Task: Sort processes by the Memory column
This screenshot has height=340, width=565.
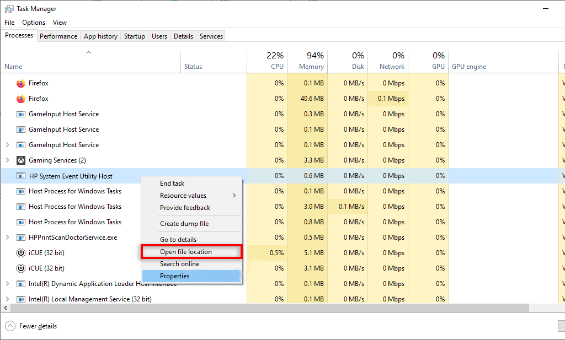Action: [311, 61]
